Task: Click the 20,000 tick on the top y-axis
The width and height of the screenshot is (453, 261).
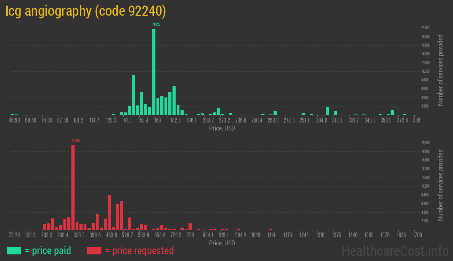Action: point(425,28)
